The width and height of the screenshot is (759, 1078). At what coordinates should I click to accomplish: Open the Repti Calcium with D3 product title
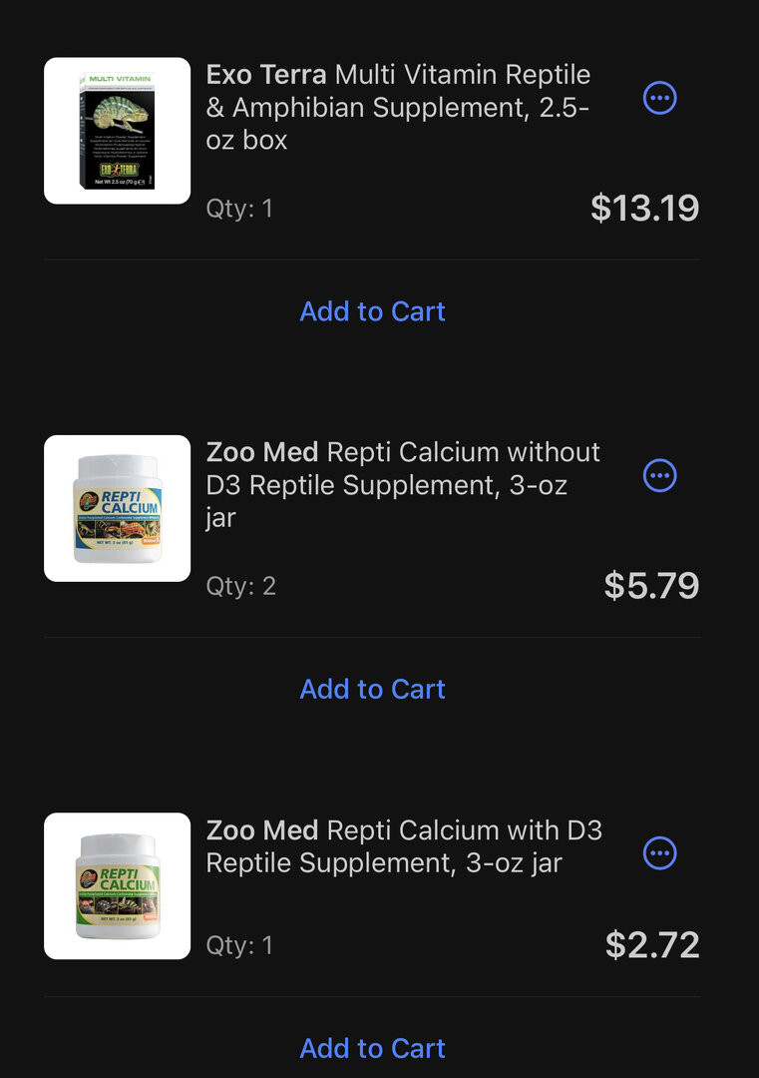click(x=404, y=845)
